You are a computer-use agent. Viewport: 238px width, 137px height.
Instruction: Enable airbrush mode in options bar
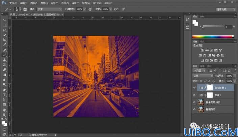click(116, 9)
